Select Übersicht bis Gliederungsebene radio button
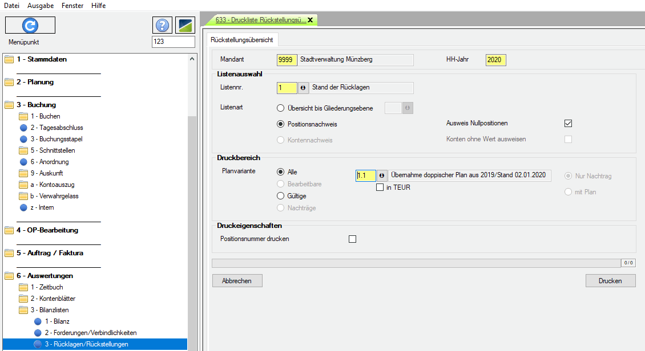The width and height of the screenshot is (645, 351). 280,108
